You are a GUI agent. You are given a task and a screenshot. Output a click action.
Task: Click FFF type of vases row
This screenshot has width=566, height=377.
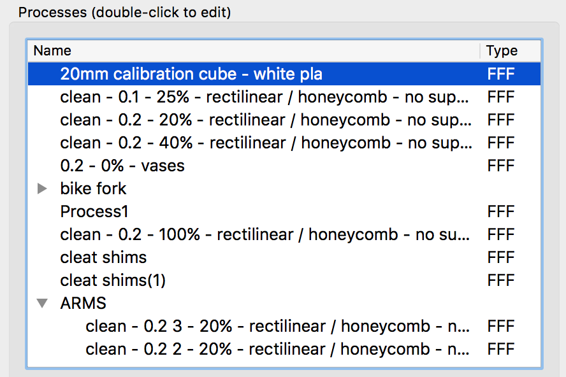point(500,166)
